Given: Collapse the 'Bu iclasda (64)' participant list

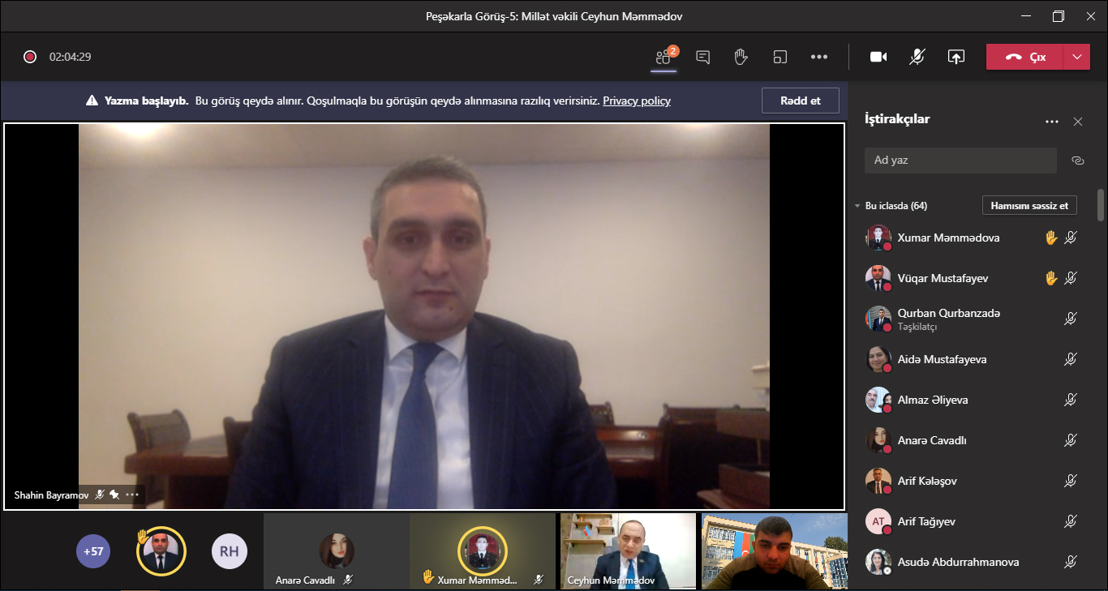Looking at the screenshot, I should coord(857,206).
